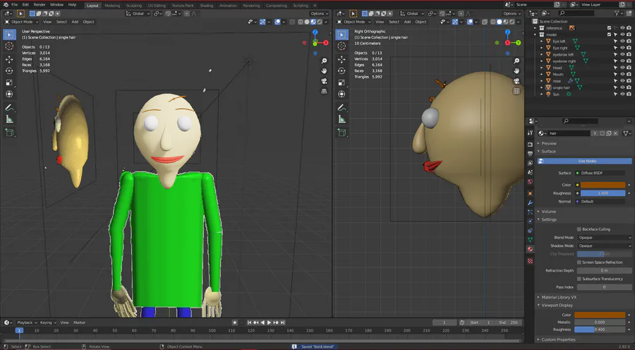This screenshot has height=350, width=635.
Task: Select the Cursor tool in left viewport
Action: click(9, 46)
